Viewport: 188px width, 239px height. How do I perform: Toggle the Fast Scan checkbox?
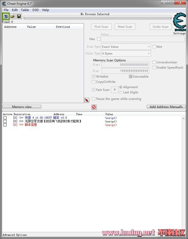pos(94,90)
